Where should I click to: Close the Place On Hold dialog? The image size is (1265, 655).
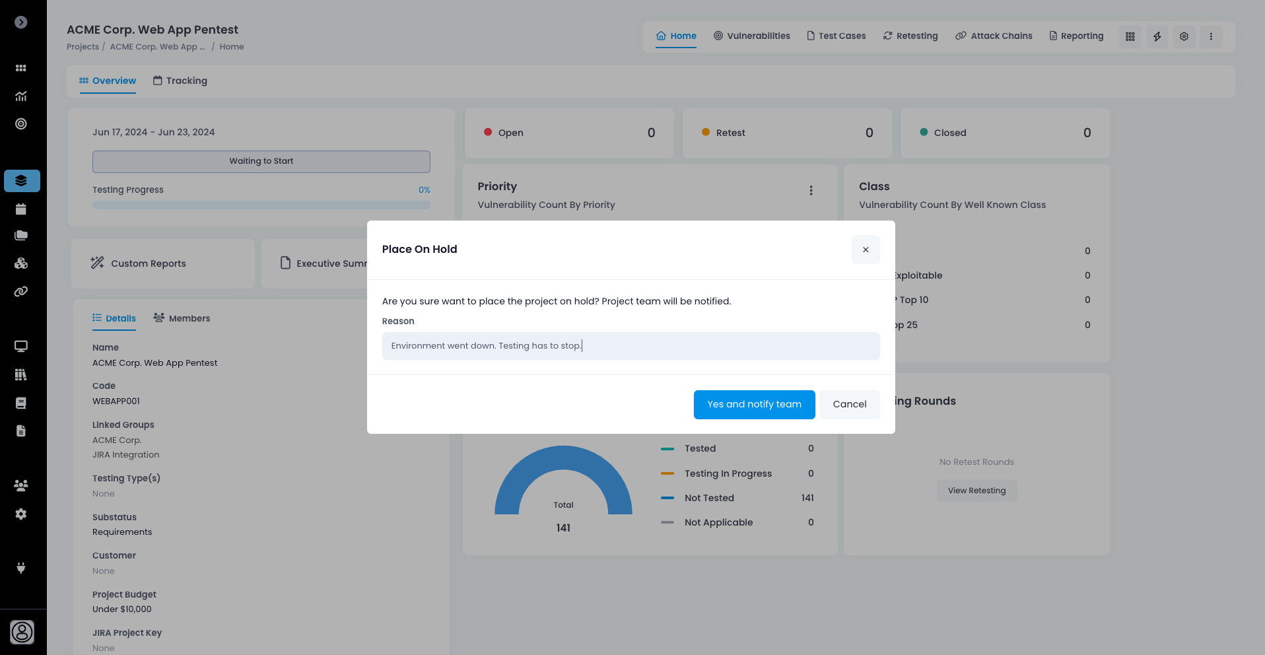click(x=865, y=250)
